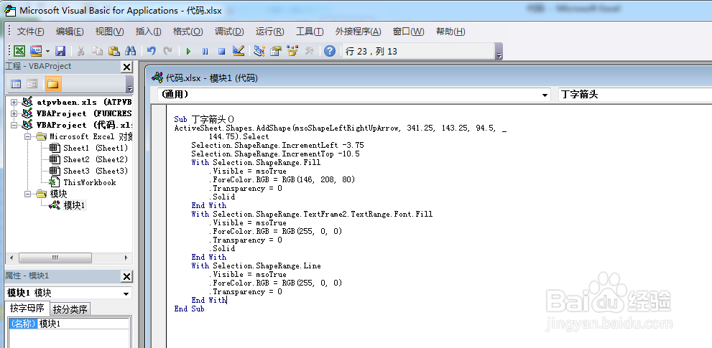Screen dimensions: 712x348
Task: Save the workbook with the floppy icon
Action: point(60,51)
